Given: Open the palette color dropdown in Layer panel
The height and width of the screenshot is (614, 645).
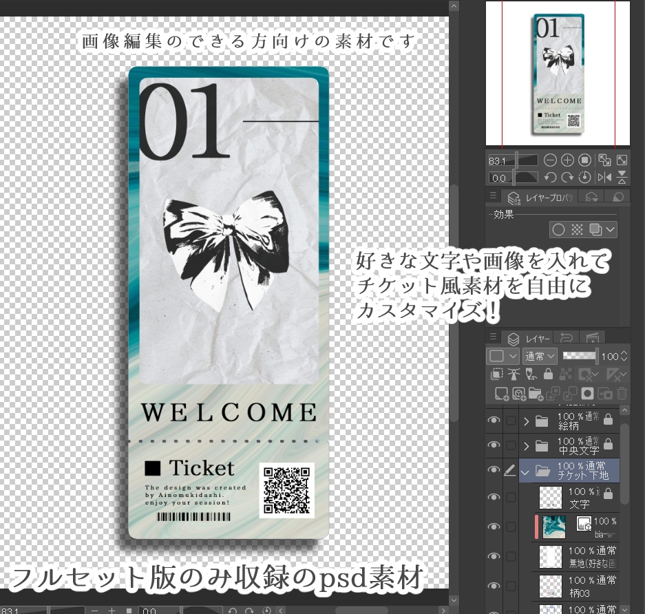Looking at the screenshot, I should click(503, 356).
